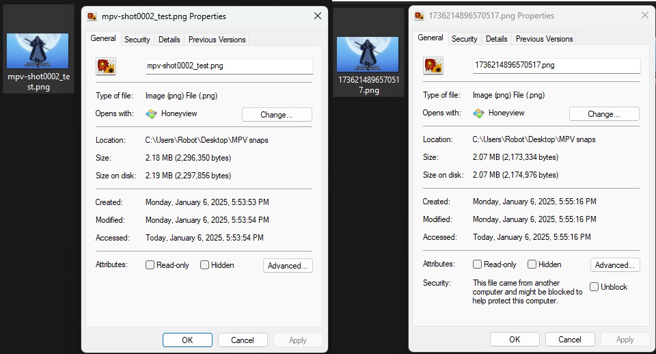The height and width of the screenshot is (354, 656).
Task: Click Honeyview app icon in left dialog
Action: point(152,114)
